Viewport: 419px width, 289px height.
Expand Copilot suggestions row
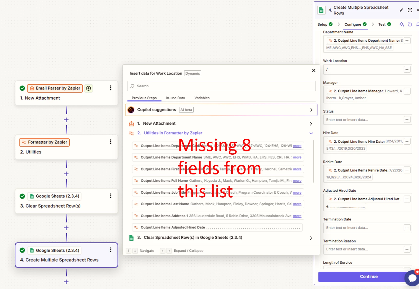coord(221,110)
